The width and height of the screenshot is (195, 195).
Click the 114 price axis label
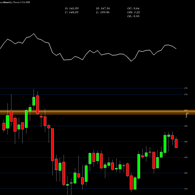point(186,189)
